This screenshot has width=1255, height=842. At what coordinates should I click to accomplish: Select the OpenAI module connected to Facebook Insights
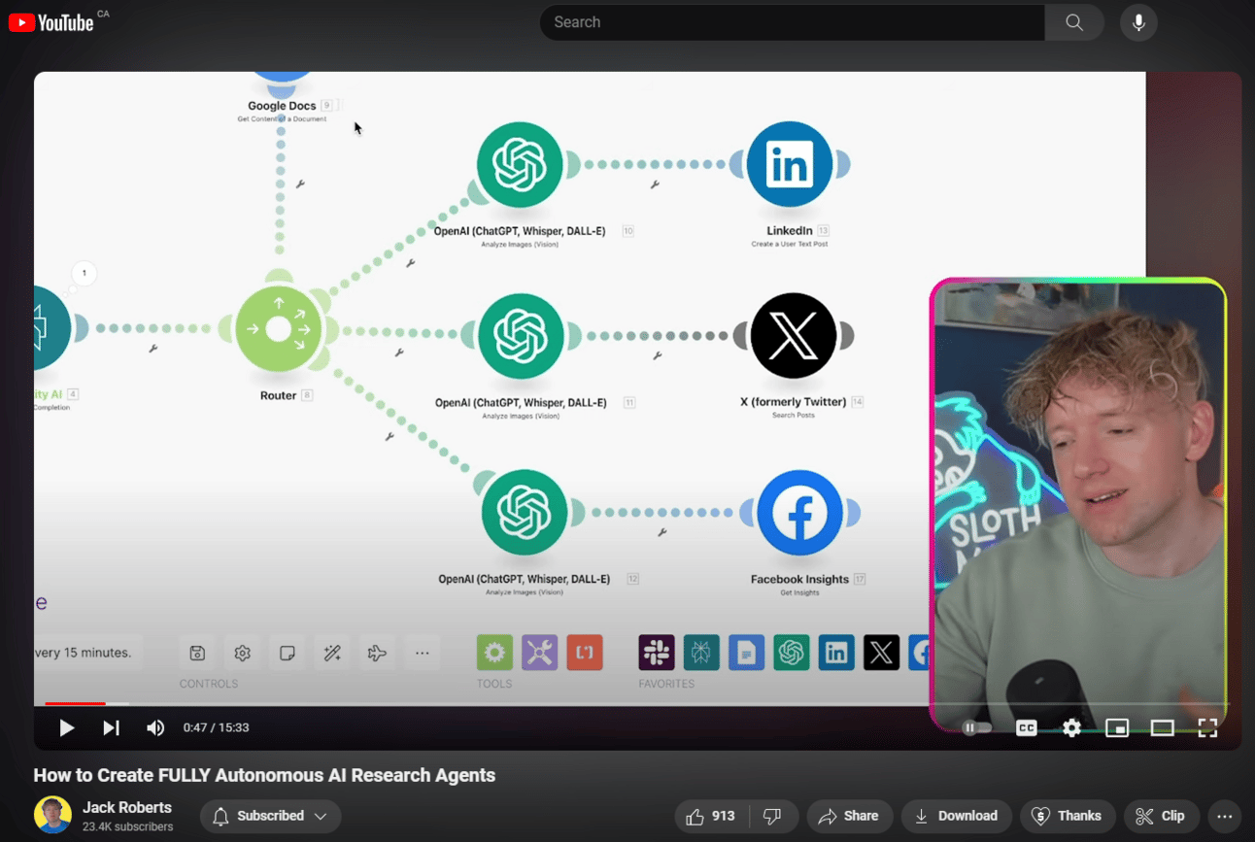pos(525,513)
